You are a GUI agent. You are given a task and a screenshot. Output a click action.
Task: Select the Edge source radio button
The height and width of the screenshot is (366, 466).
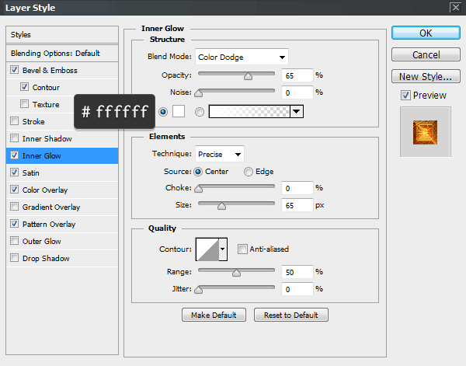(249, 172)
